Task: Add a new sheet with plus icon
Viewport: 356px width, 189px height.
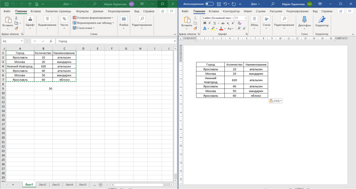Action: coord(101,185)
